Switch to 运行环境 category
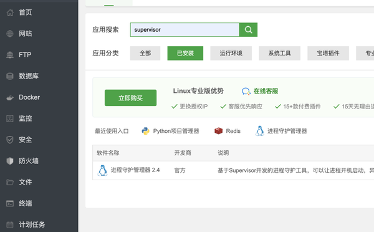The height and width of the screenshot is (232, 374). (231, 53)
